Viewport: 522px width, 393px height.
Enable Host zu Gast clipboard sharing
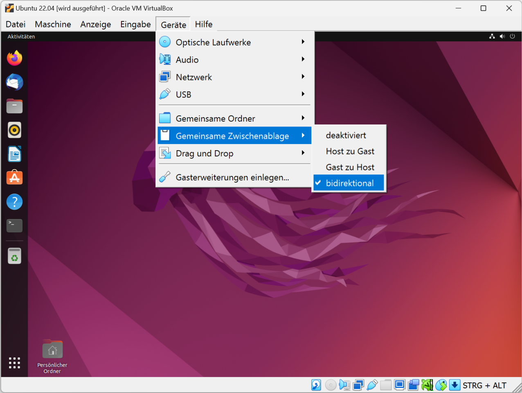[350, 151]
